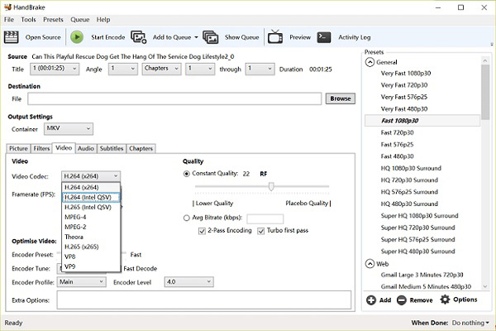The height and width of the screenshot is (331, 496).
Task: Select the Avg Bitrate radio button
Action: pyautogui.click(x=187, y=218)
